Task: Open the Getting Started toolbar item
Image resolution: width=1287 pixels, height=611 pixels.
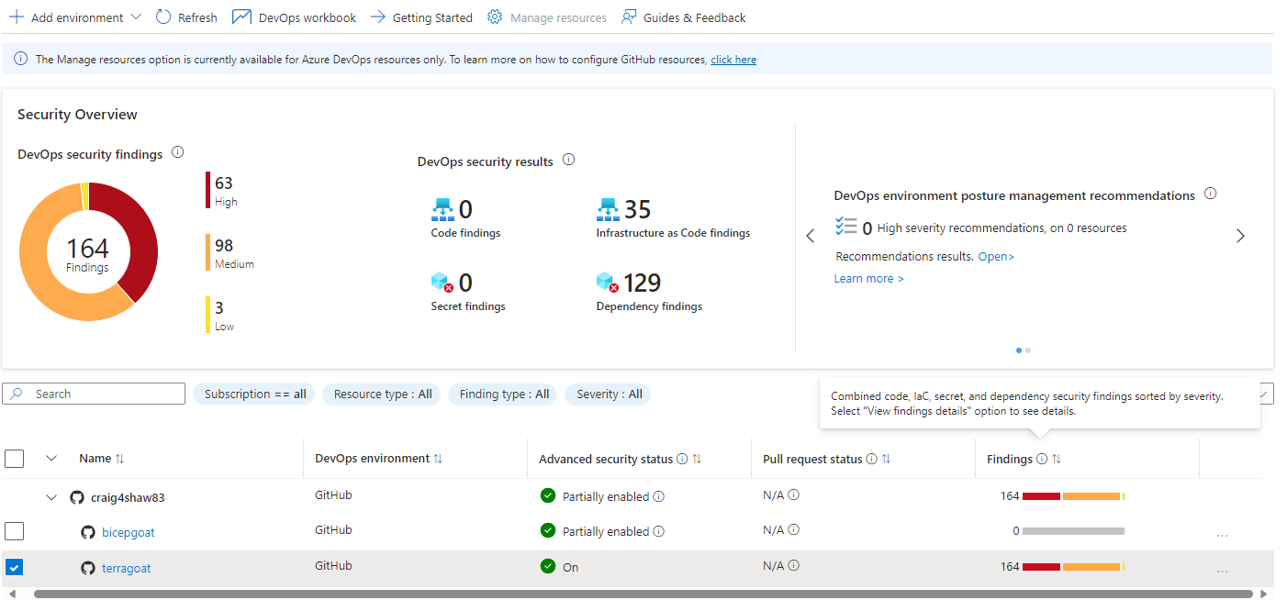Action: 421,17
